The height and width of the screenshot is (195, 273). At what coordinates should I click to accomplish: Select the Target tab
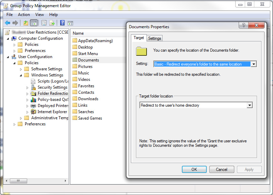pyautogui.click(x=139, y=38)
